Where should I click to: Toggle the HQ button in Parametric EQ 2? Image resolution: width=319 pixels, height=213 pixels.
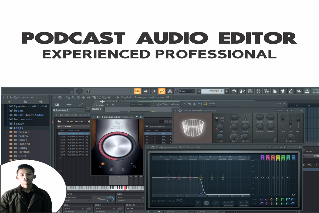[207, 203]
